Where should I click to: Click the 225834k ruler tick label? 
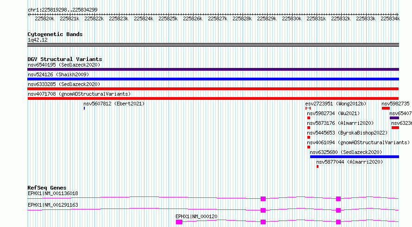390,18
